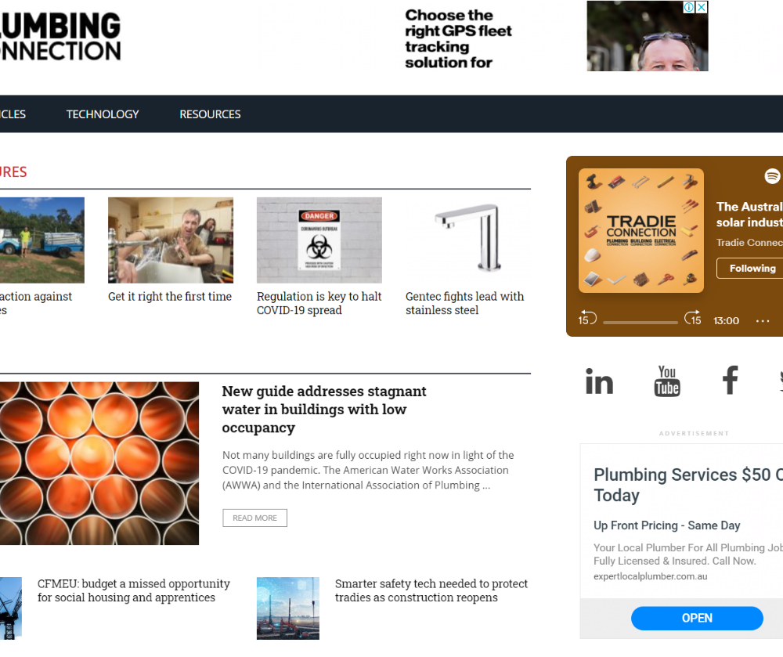Open Get it right the first time article
The image size is (783, 657).
170,297
